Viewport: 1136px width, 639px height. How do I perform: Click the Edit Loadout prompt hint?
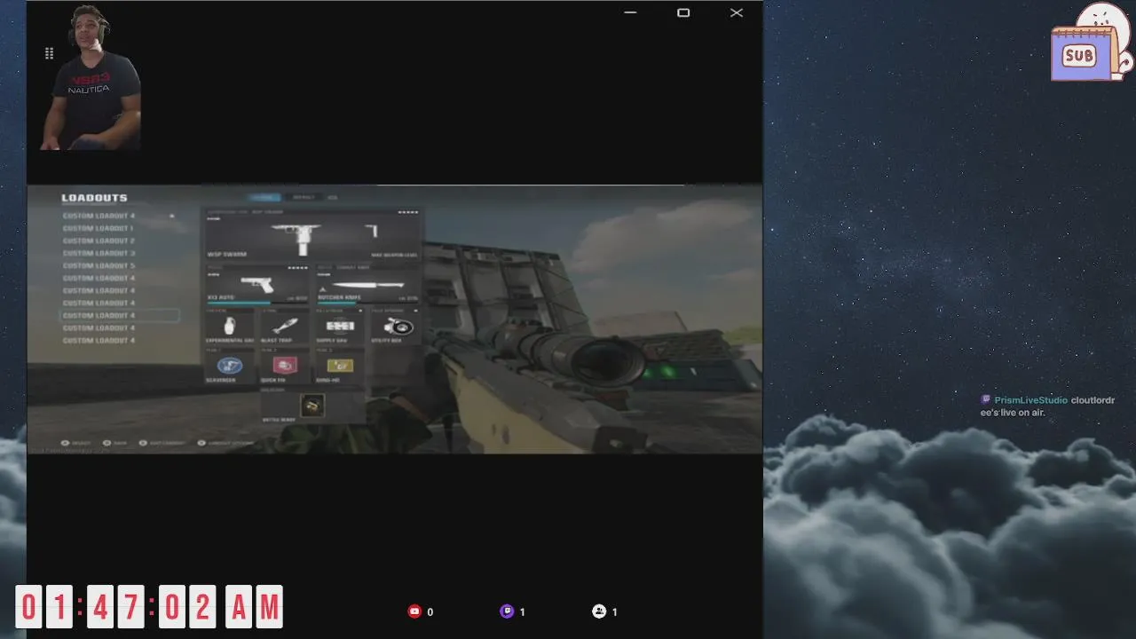[162, 443]
